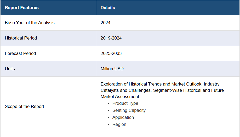Click the 'Market Assessment:' text
This screenshot has height=137, width=240.
121,96
